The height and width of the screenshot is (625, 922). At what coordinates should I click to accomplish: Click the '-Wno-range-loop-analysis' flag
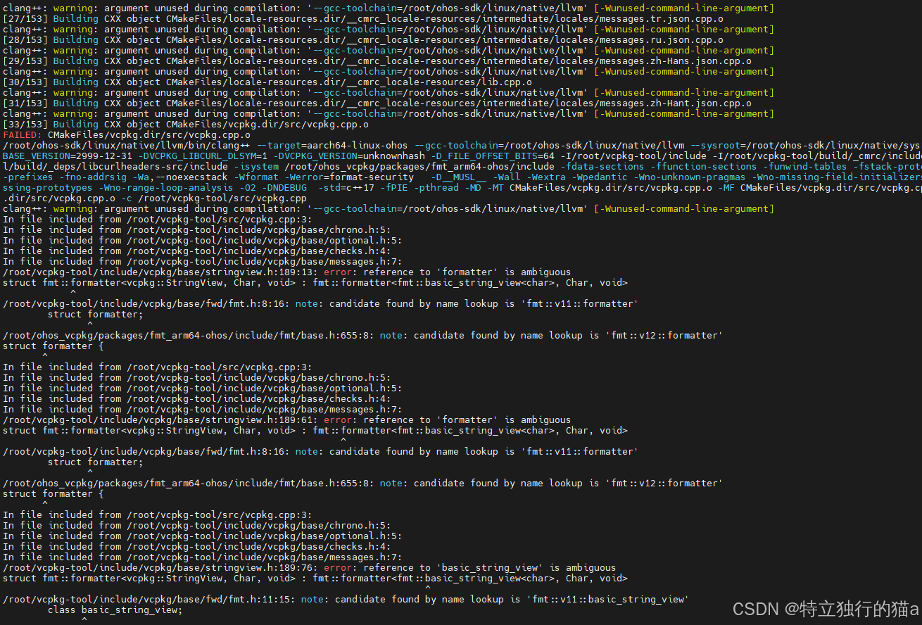point(166,188)
